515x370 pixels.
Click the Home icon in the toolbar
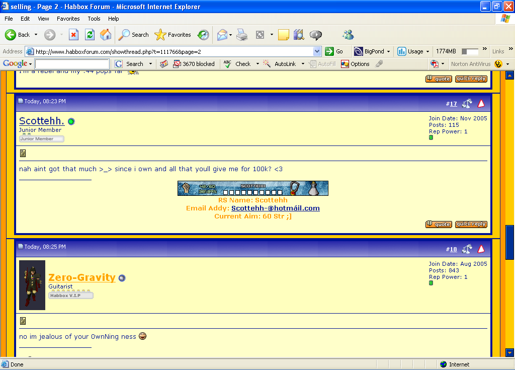point(106,35)
